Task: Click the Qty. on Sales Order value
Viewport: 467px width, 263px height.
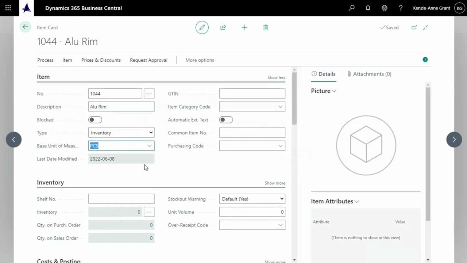Action: (x=121, y=238)
